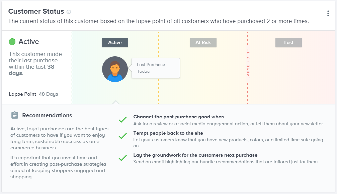Click the info icon beside Customer Status
This screenshot has width=337, height=194.
(x=69, y=12)
